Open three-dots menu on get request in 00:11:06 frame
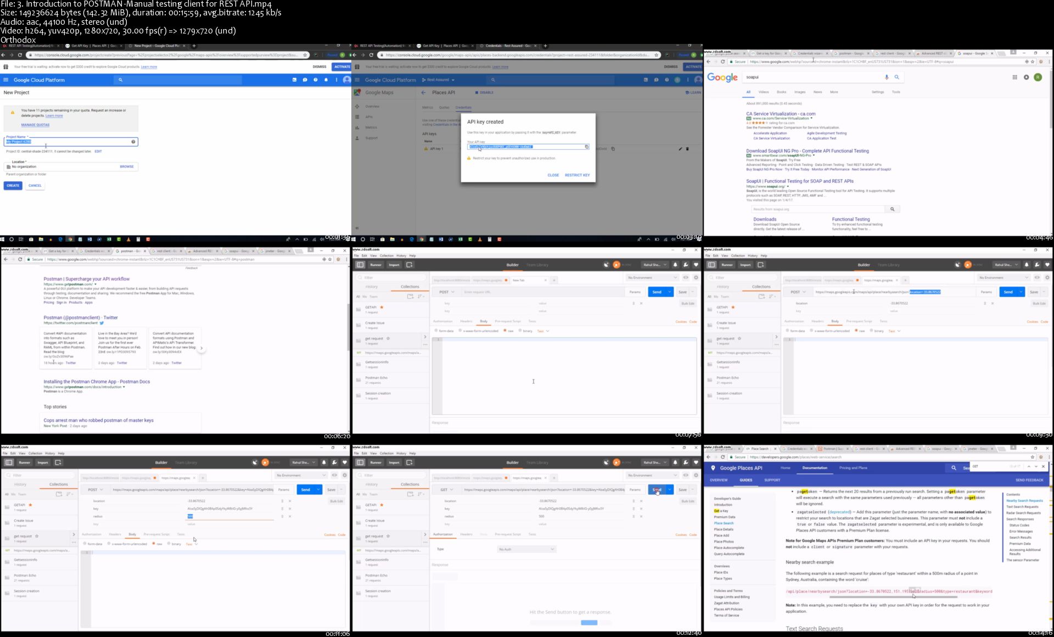Viewport: 1054px width, 637px height. click(74, 542)
